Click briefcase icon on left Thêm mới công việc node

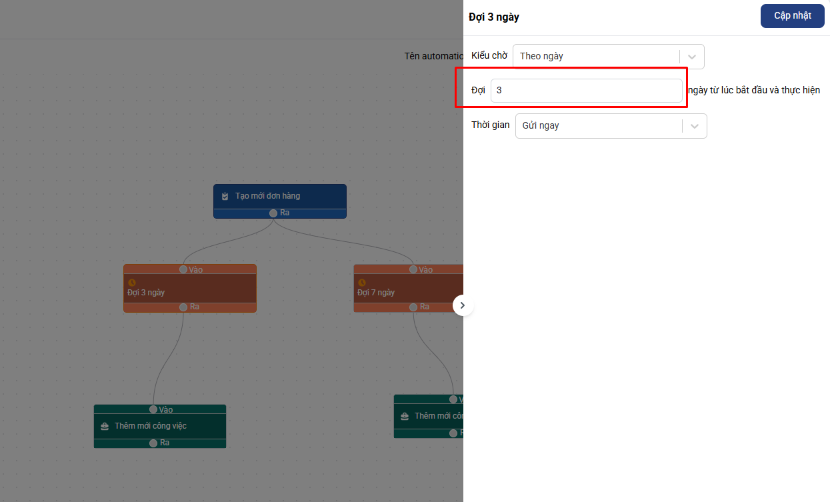pos(105,426)
